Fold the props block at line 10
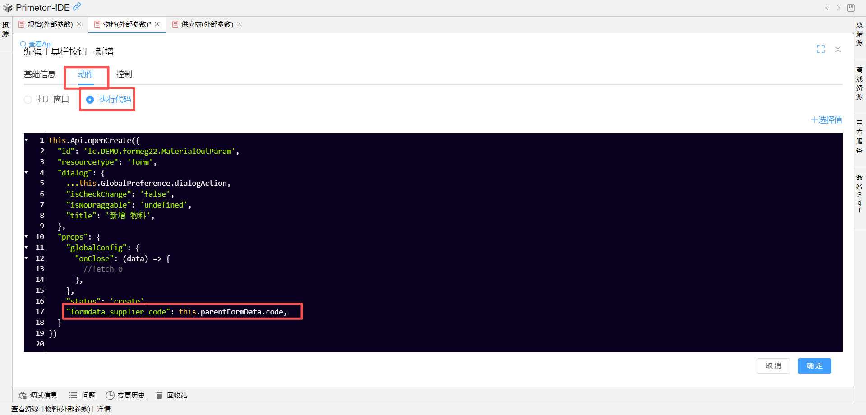Viewport: 866px width, 415px height. pos(27,237)
